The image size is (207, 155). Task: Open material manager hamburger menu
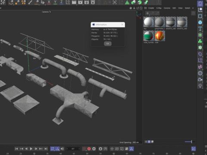[145, 8]
